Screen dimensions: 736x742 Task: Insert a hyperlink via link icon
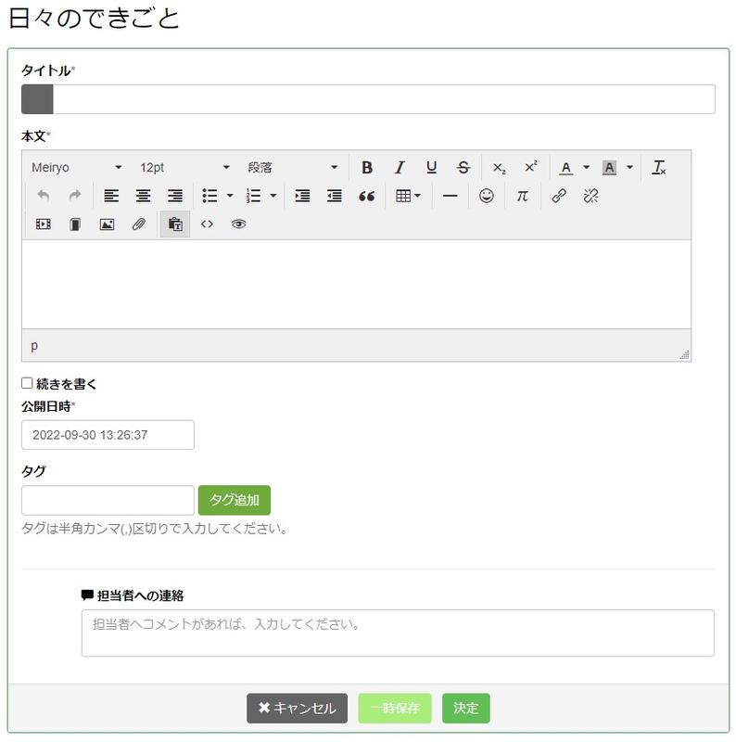coord(559,196)
